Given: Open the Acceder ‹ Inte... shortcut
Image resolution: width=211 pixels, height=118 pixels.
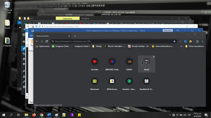Looking at the screenshot, I should click(x=129, y=84).
